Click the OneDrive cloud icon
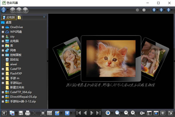Image resolution: width=175 pixels, height=117 pixels. point(7,27)
